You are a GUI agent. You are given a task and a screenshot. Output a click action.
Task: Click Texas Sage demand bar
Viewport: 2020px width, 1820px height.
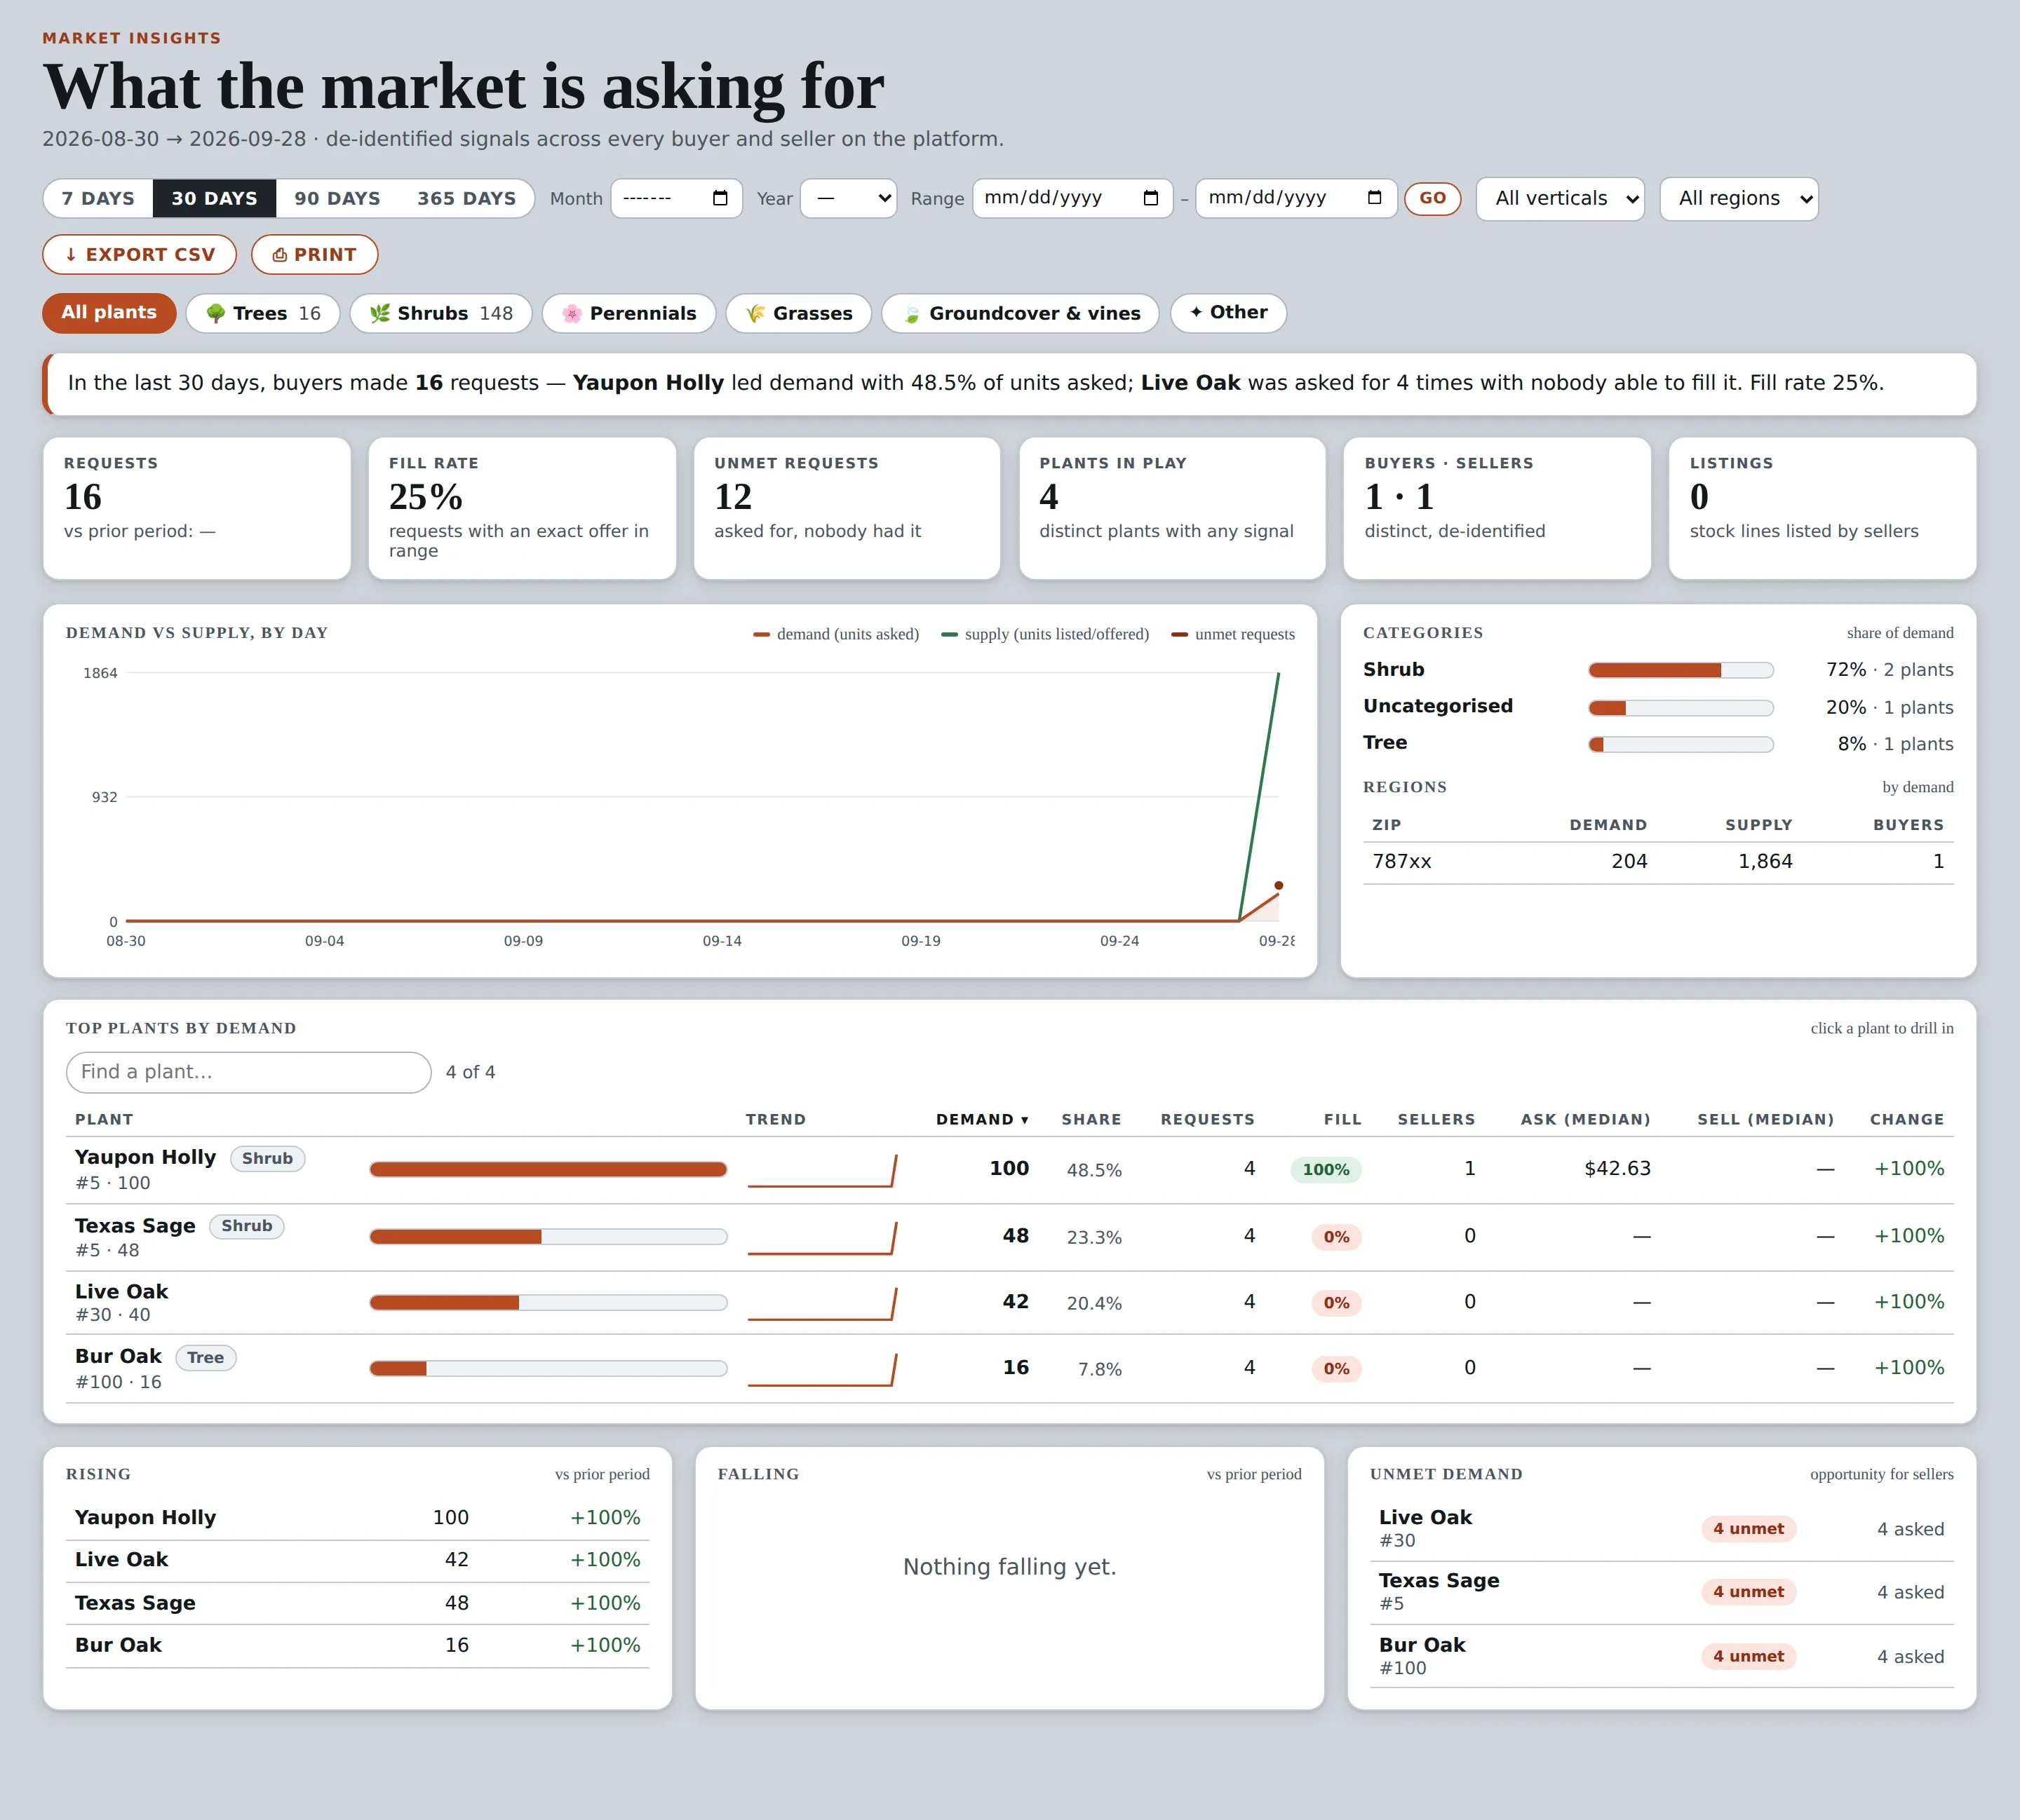[548, 1237]
